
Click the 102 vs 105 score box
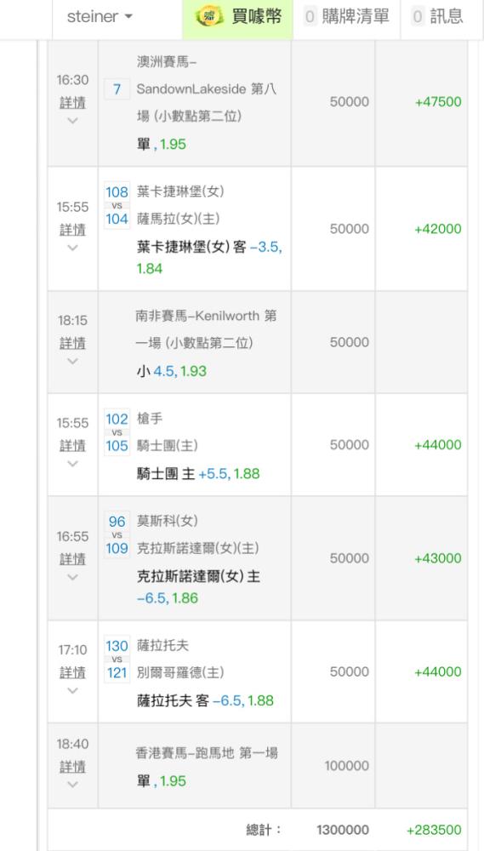point(117,432)
